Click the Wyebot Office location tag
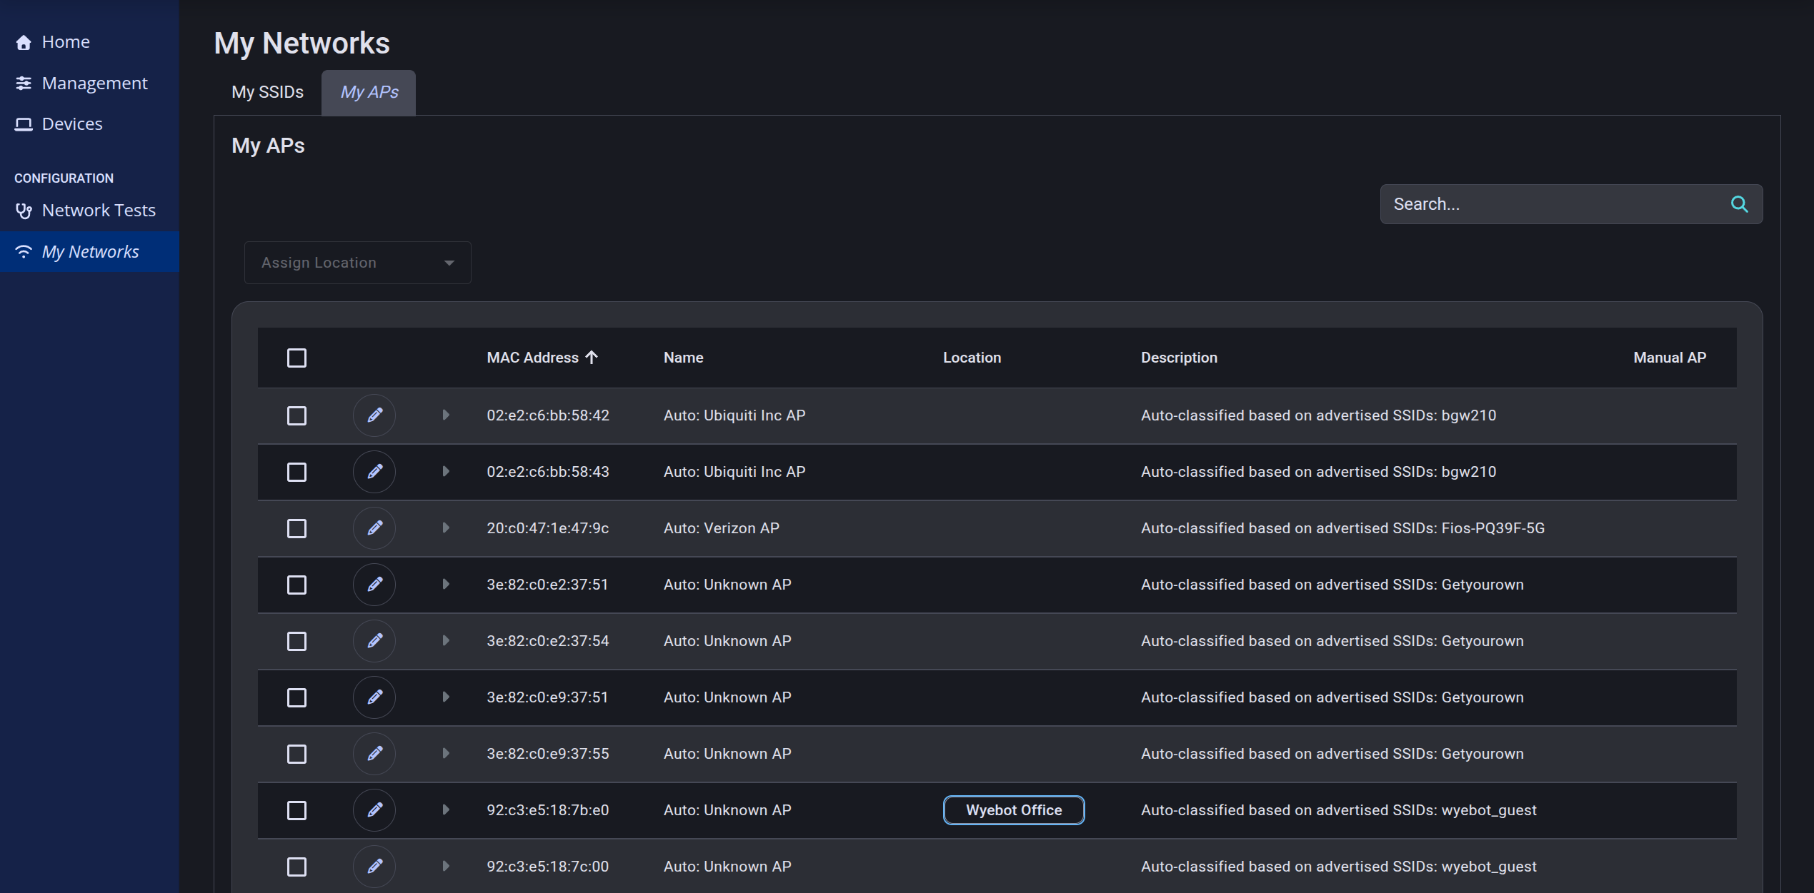The height and width of the screenshot is (893, 1814). pyautogui.click(x=1014, y=810)
